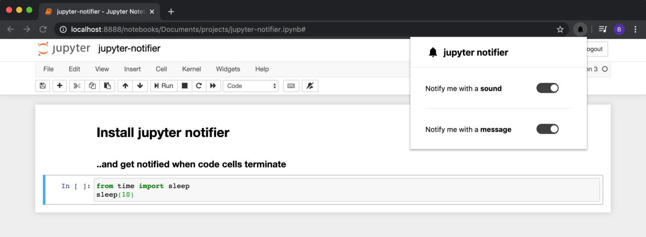Interrupt the kernel with the stop icon

pyautogui.click(x=185, y=86)
